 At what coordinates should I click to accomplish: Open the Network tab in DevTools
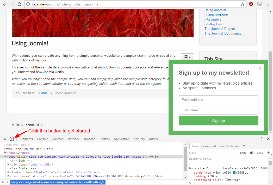coord(73,139)
